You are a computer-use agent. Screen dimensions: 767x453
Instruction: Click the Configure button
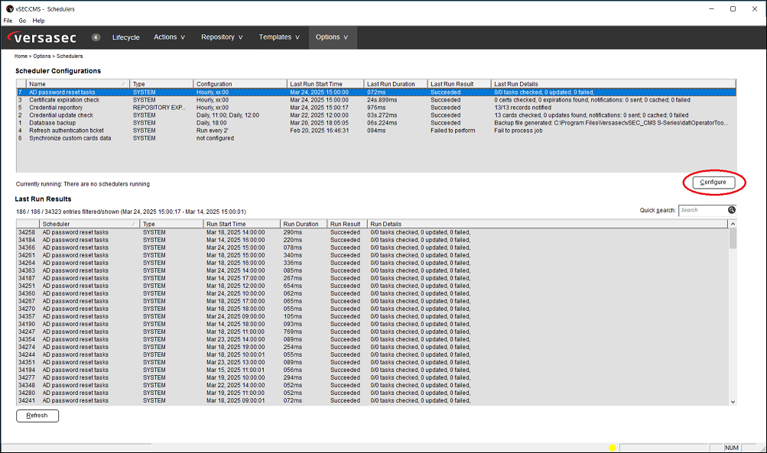point(713,183)
